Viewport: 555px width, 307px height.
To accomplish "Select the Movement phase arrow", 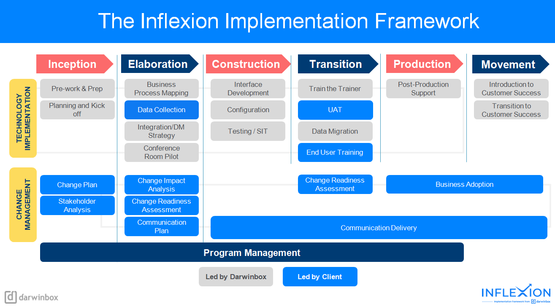I will coord(511,64).
